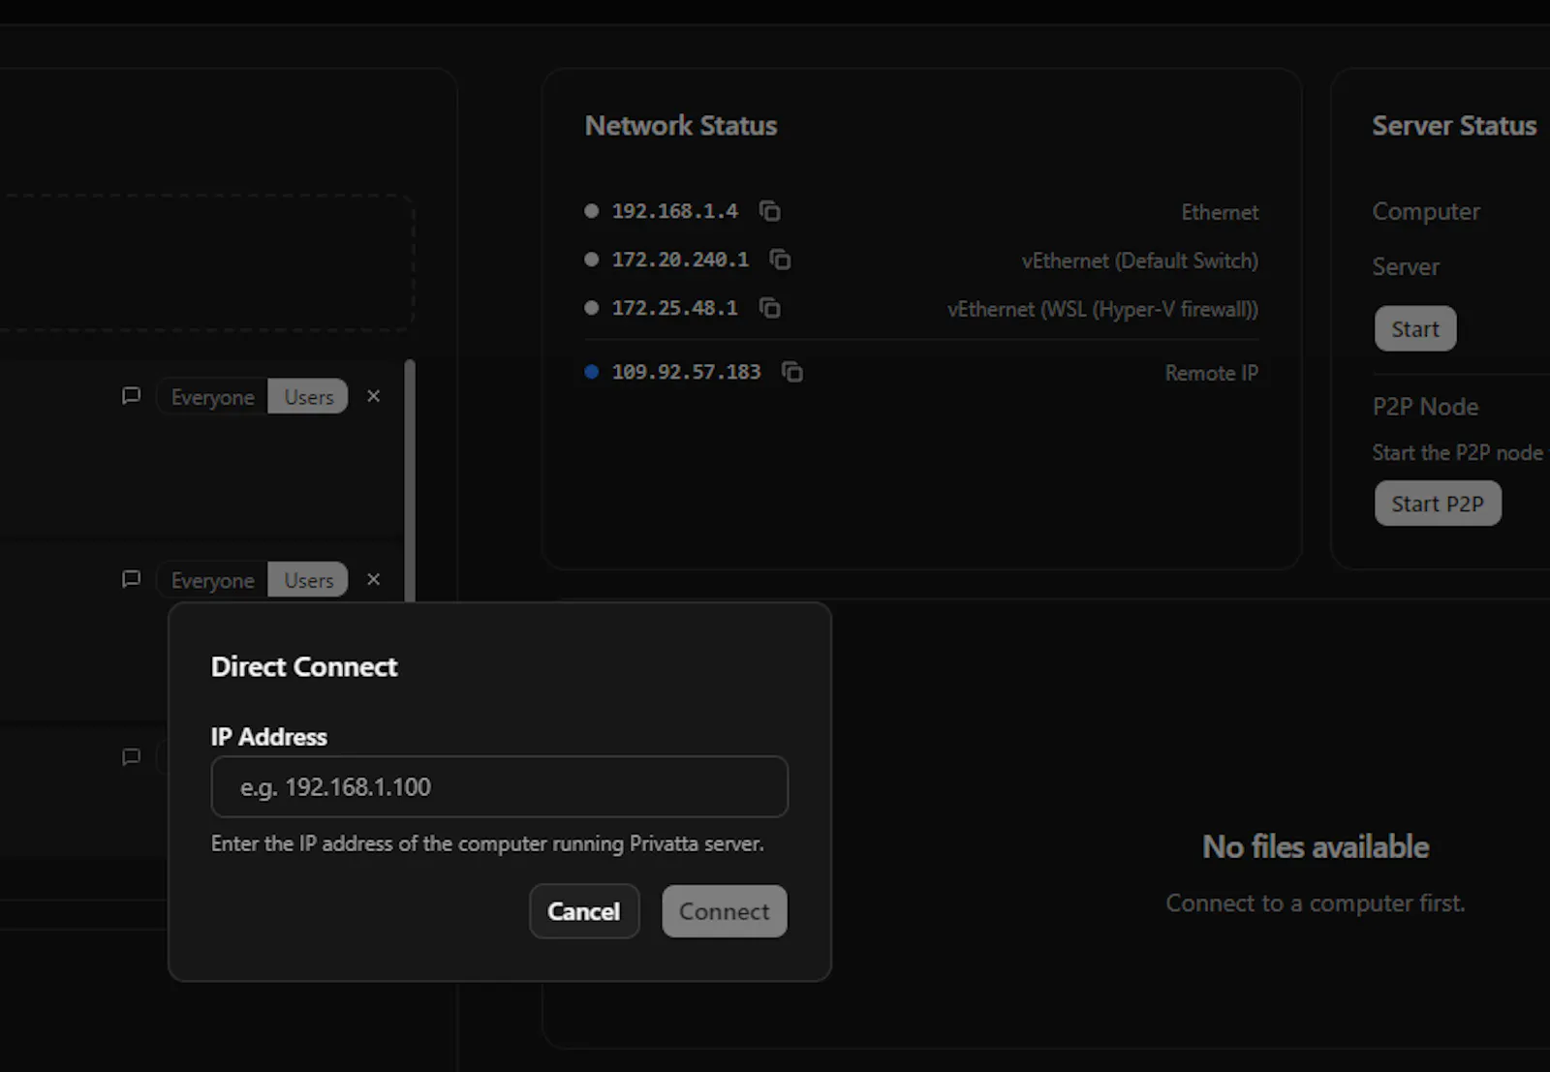Copy the 172.25.48.1 WSL IP address
The image size is (1550, 1072).
click(x=770, y=308)
